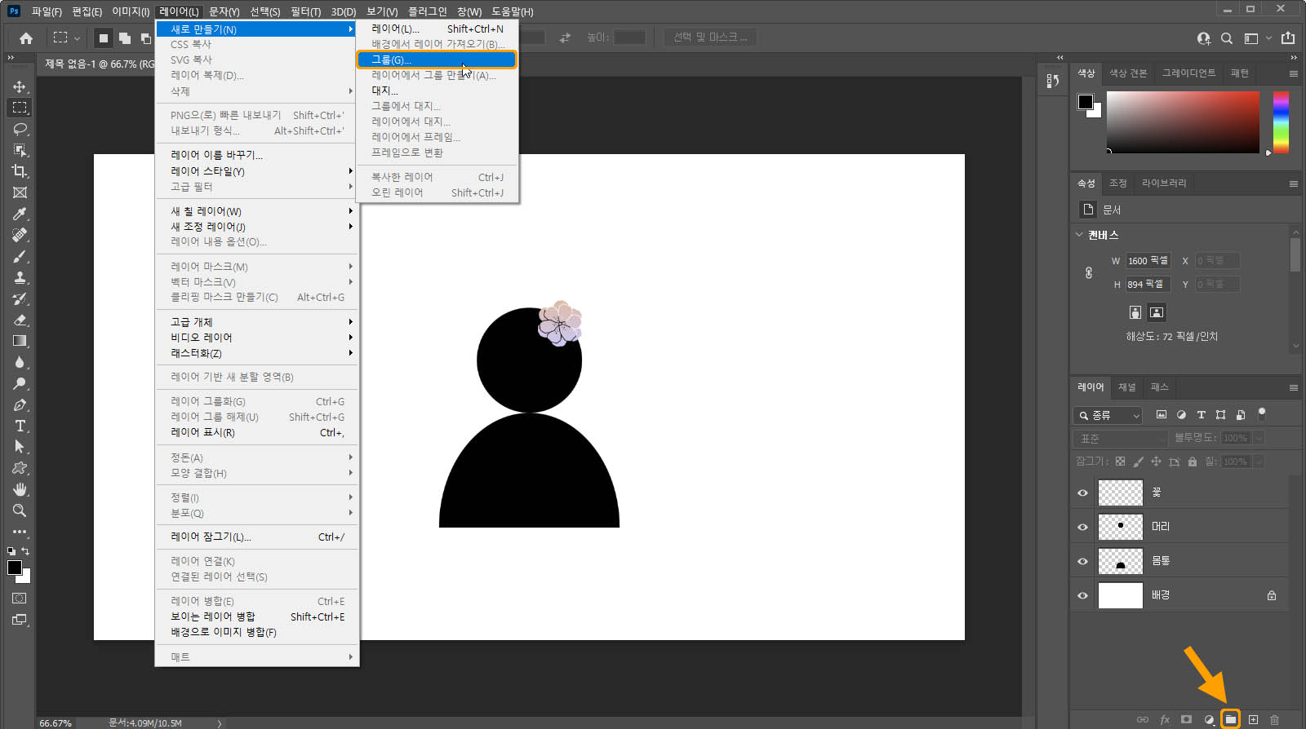Select the Zoom tool

20,510
